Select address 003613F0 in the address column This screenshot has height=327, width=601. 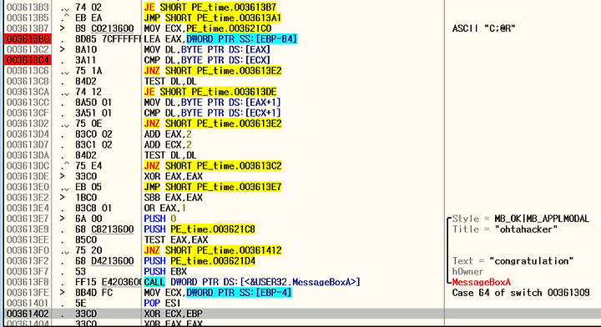click(x=28, y=250)
